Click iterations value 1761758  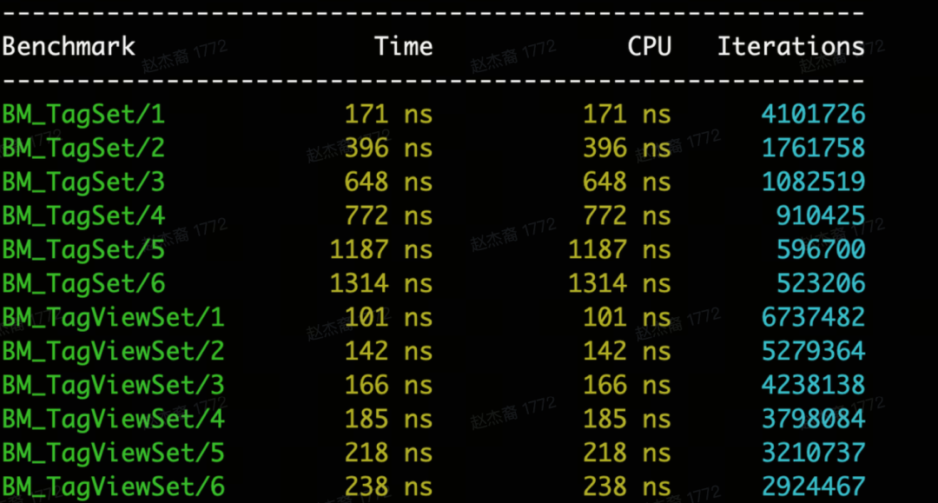[x=813, y=149]
